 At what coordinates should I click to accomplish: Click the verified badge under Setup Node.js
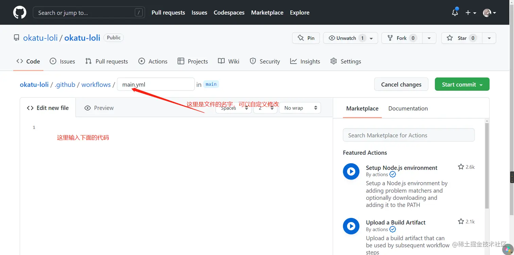(x=393, y=174)
